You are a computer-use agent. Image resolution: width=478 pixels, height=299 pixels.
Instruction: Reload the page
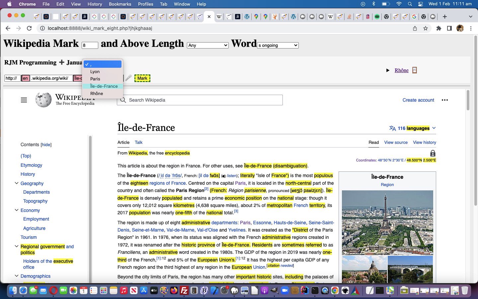coord(29,28)
